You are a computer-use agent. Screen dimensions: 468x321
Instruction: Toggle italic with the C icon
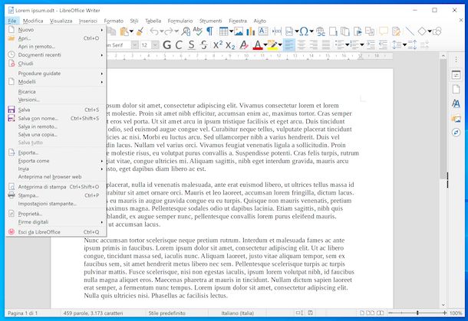click(179, 45)
